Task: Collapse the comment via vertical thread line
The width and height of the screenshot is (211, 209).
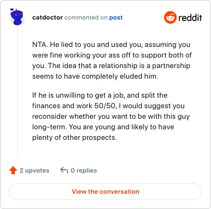Action: point(18,92)
